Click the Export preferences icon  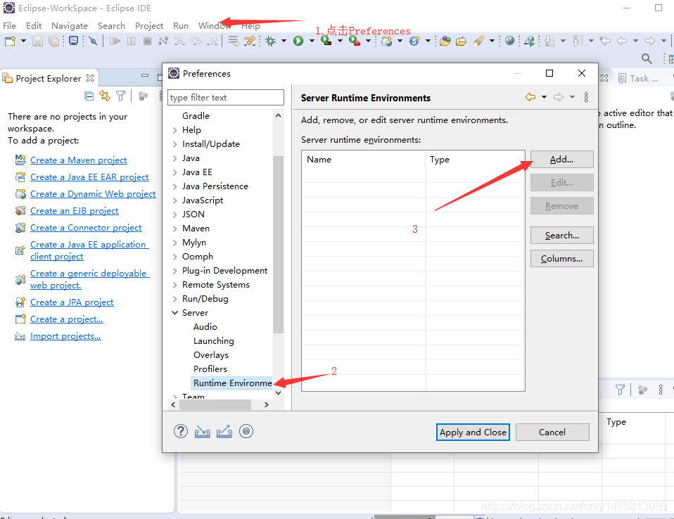coord(224,431)
